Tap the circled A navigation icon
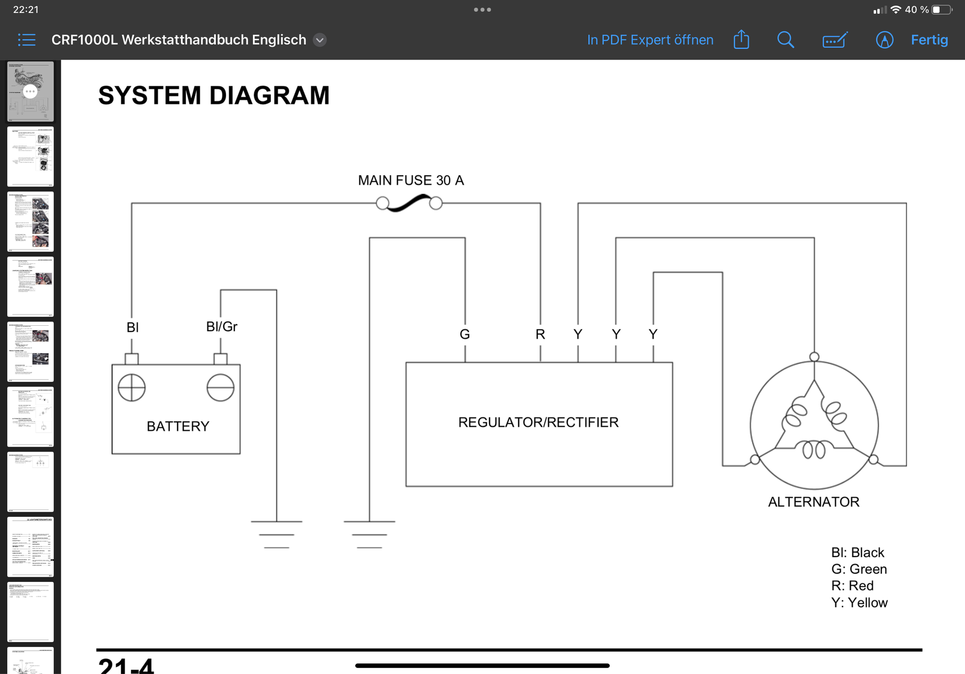965x674 pixels. click(x=884, y=40)
